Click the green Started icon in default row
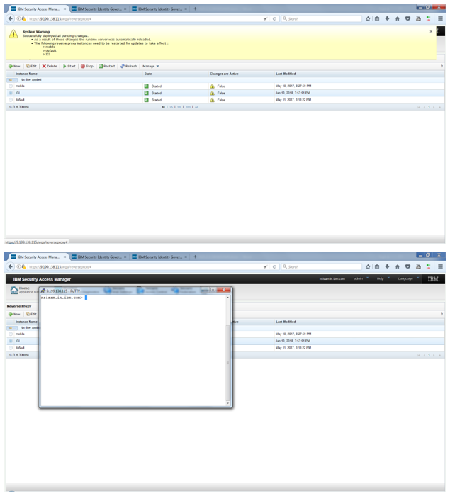 click(146, 100)
